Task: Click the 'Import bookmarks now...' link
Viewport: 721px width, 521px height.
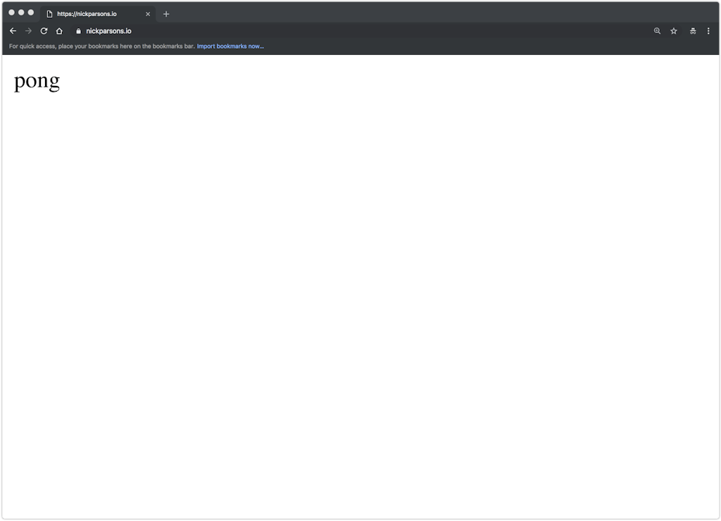Action: tap(230, 46)
